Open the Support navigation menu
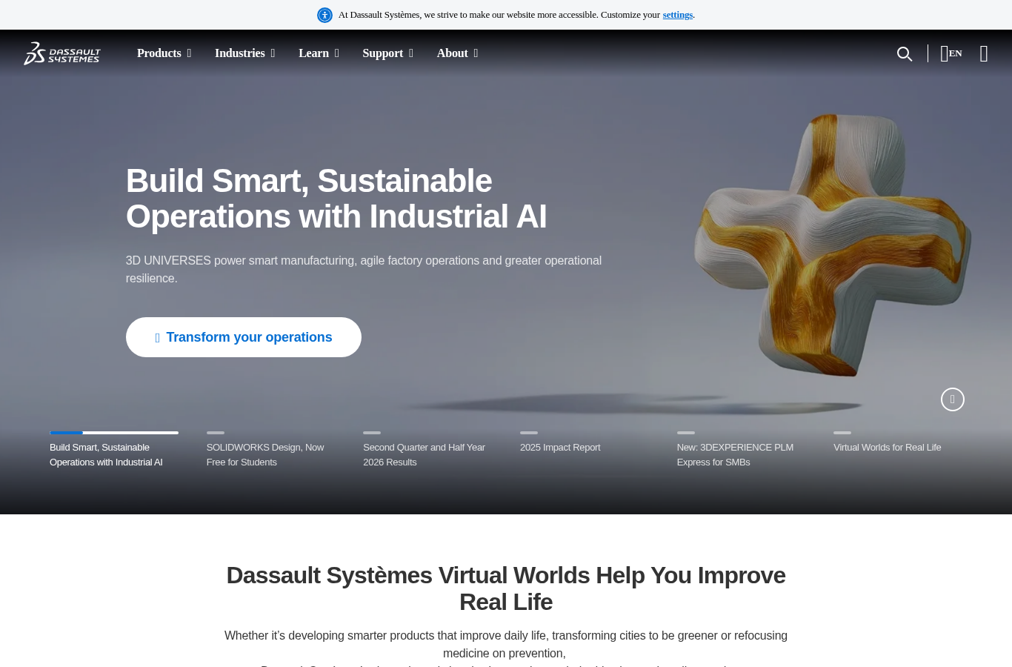1012x667 pixels. pos(387,53)
